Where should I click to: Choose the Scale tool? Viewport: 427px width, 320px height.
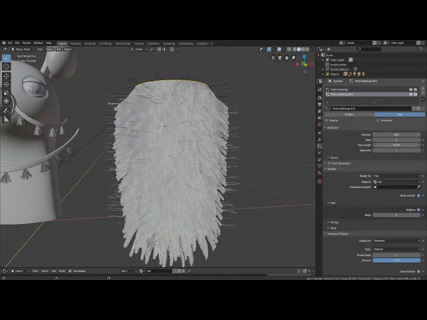click(x=6, y=93)
